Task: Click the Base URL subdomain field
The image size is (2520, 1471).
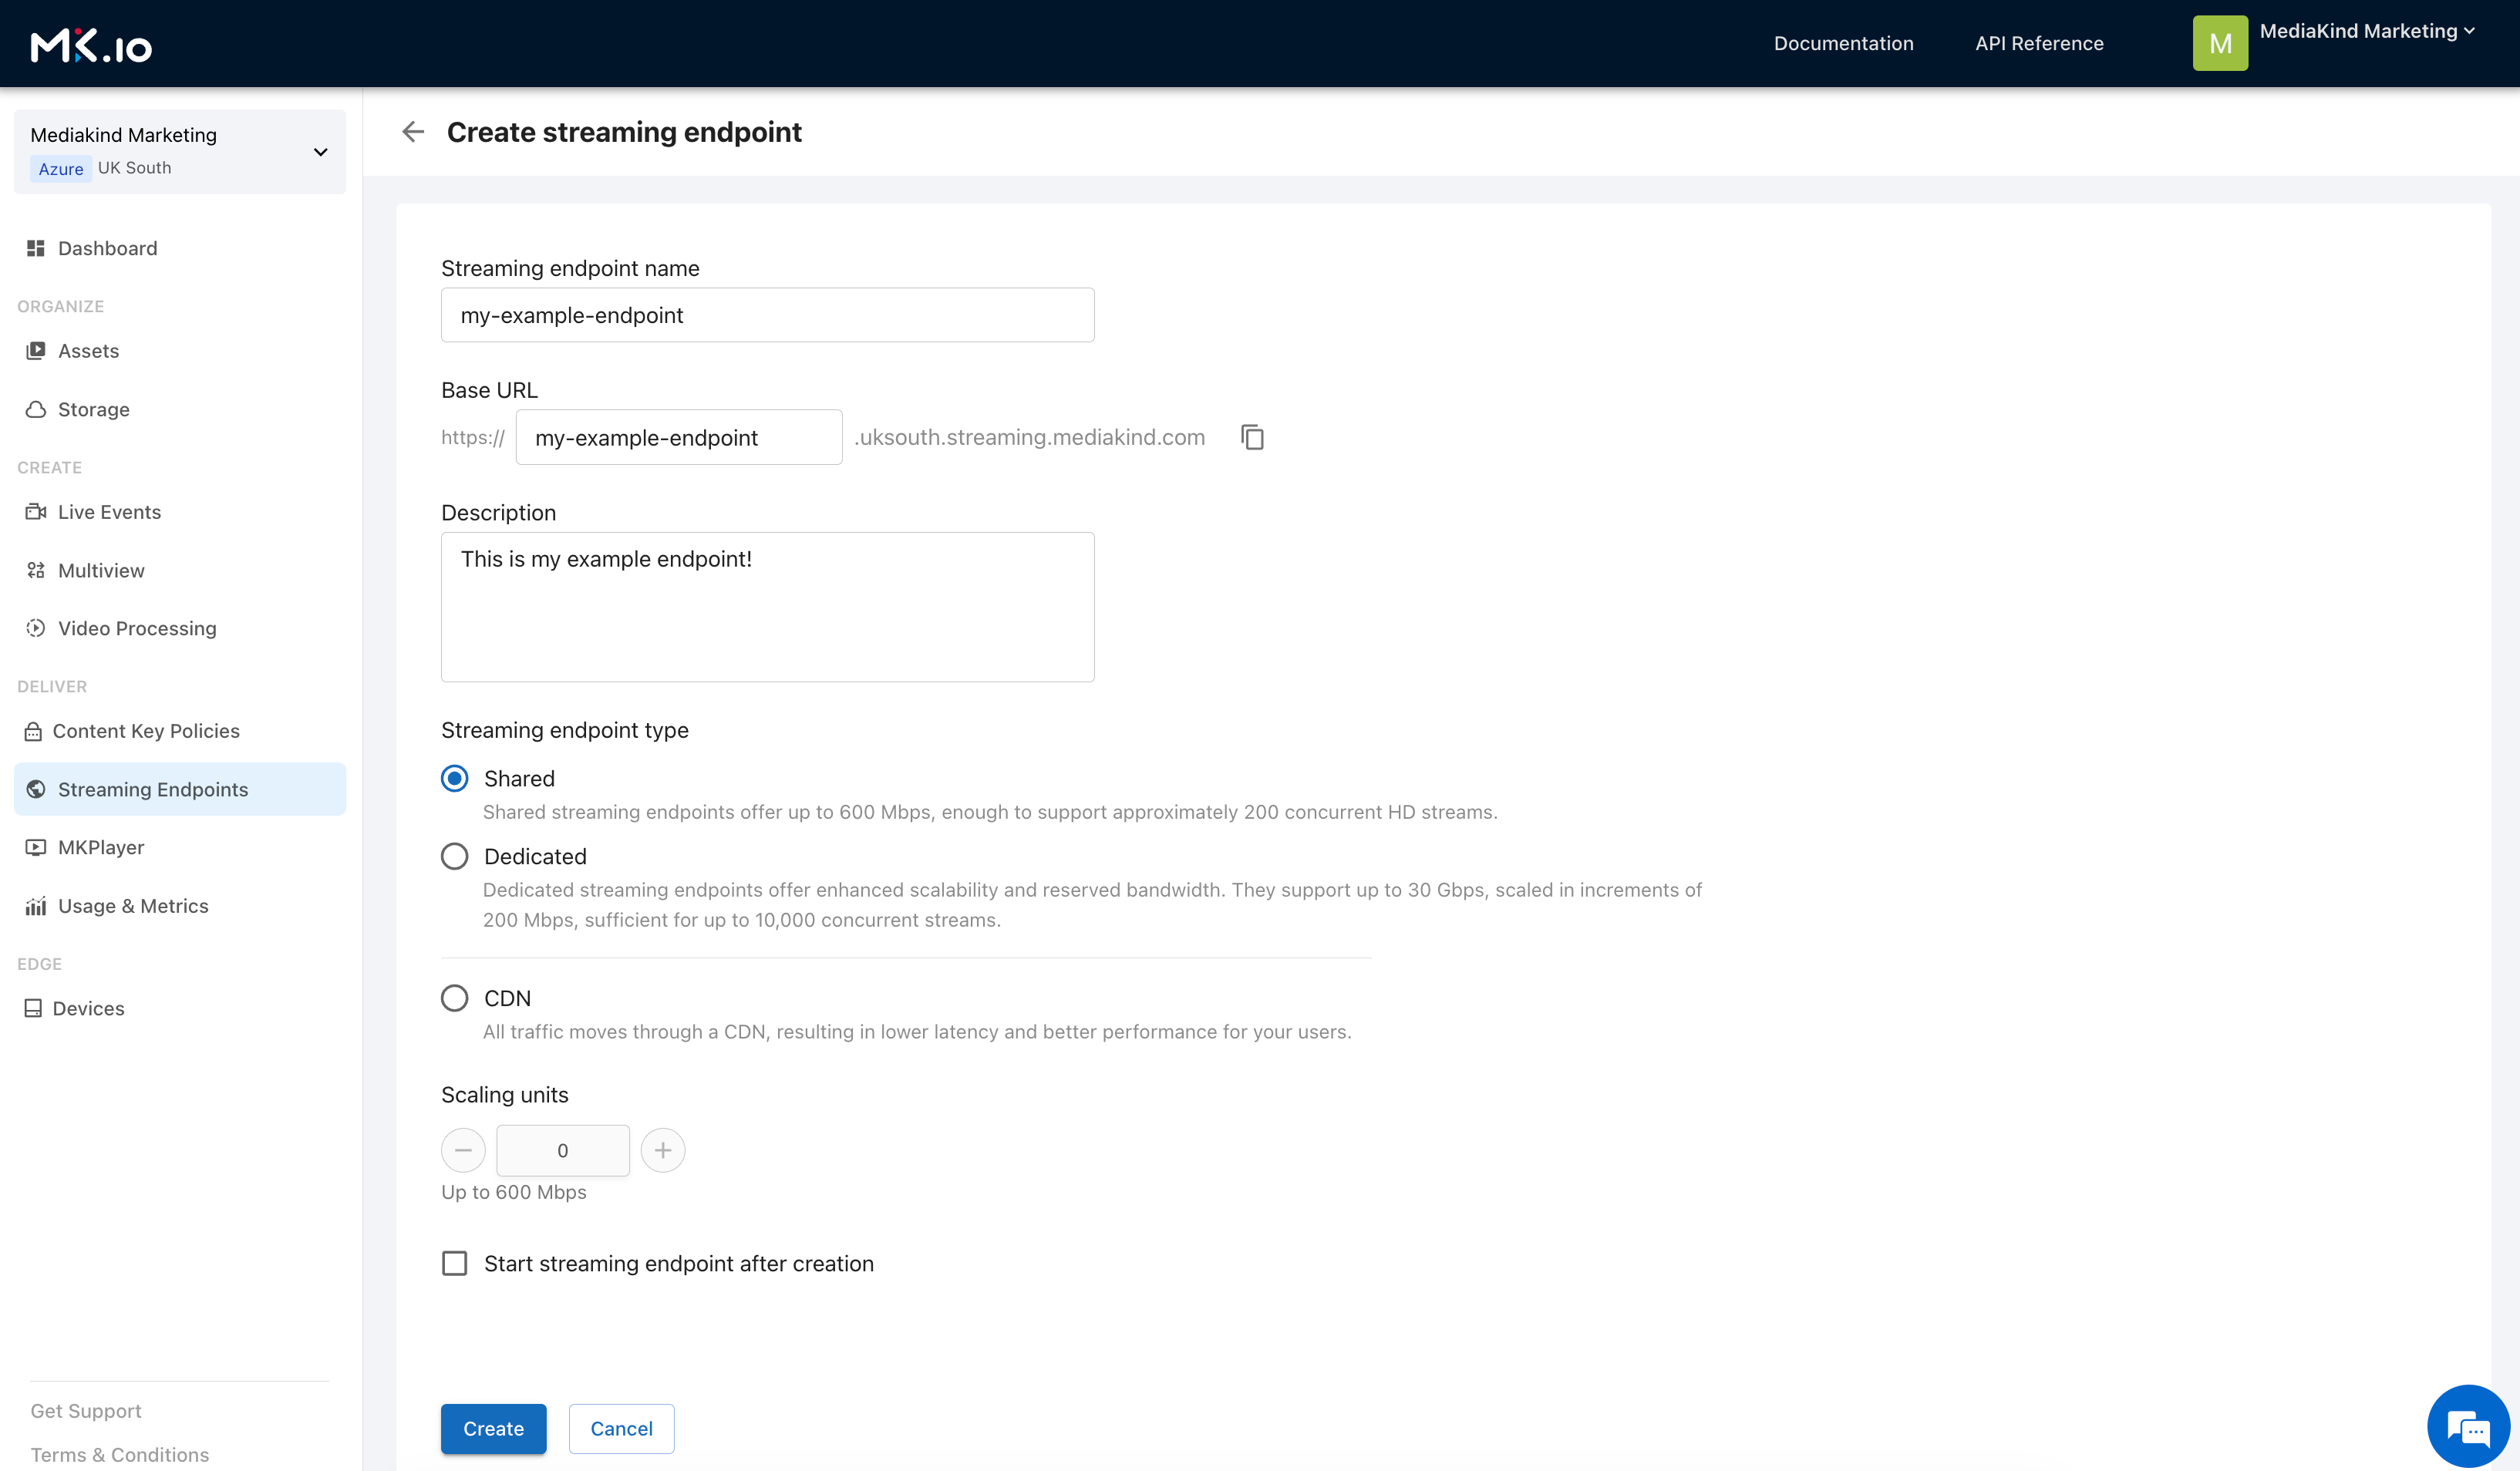Action: click(x=679, y=437)
